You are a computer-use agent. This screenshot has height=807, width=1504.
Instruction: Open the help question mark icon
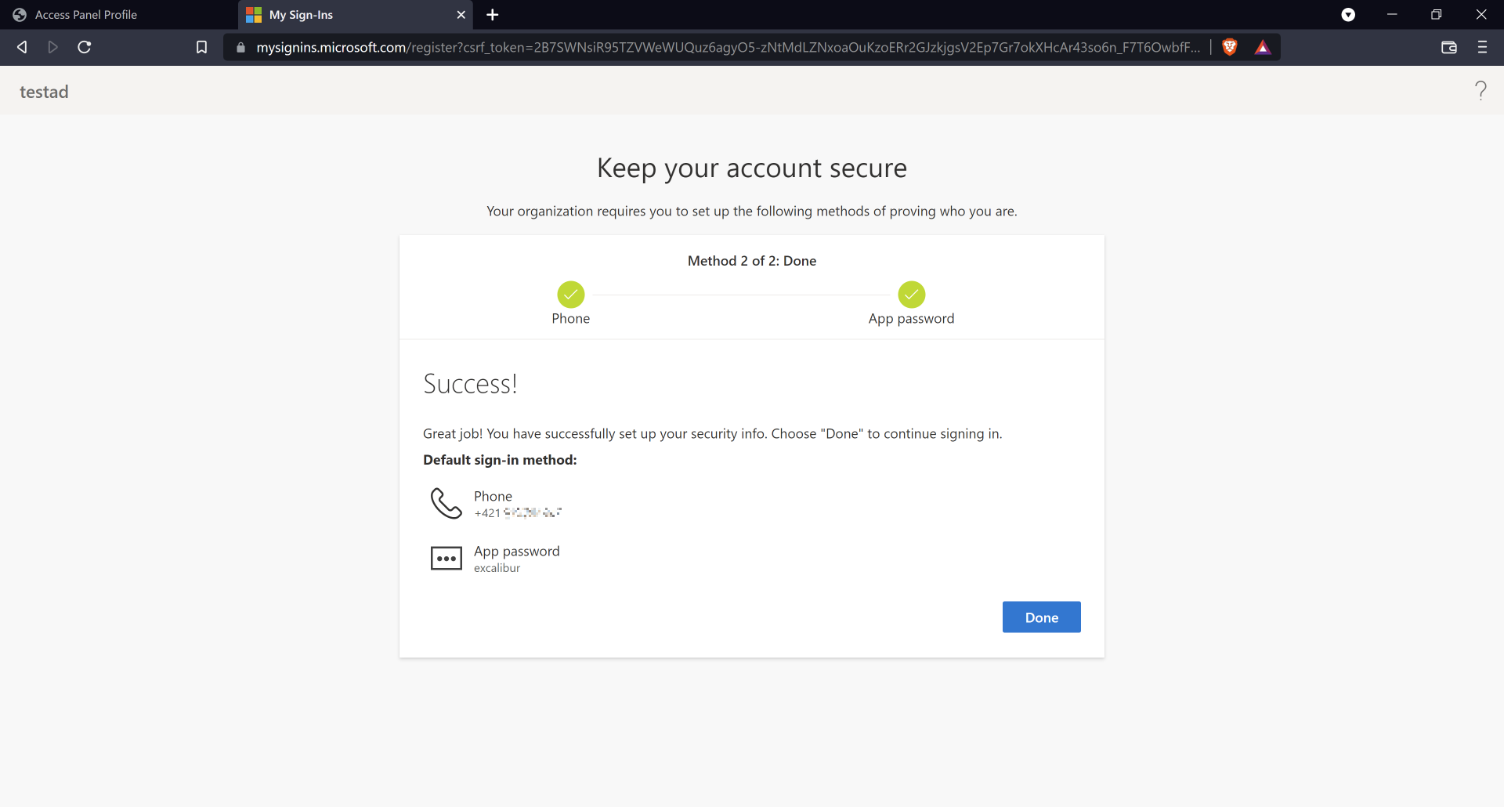[x=1480, y=91]
